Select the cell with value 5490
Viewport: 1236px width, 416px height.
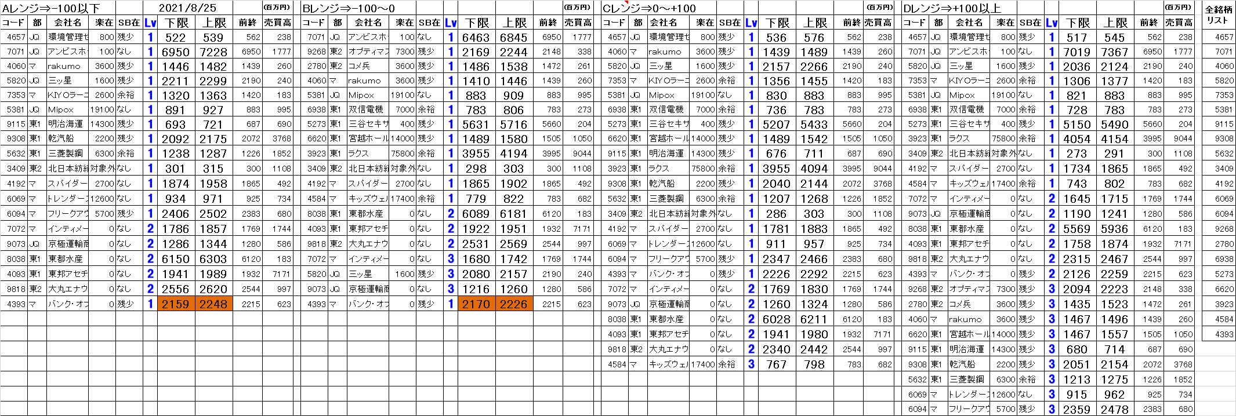tap(1115, 124)
